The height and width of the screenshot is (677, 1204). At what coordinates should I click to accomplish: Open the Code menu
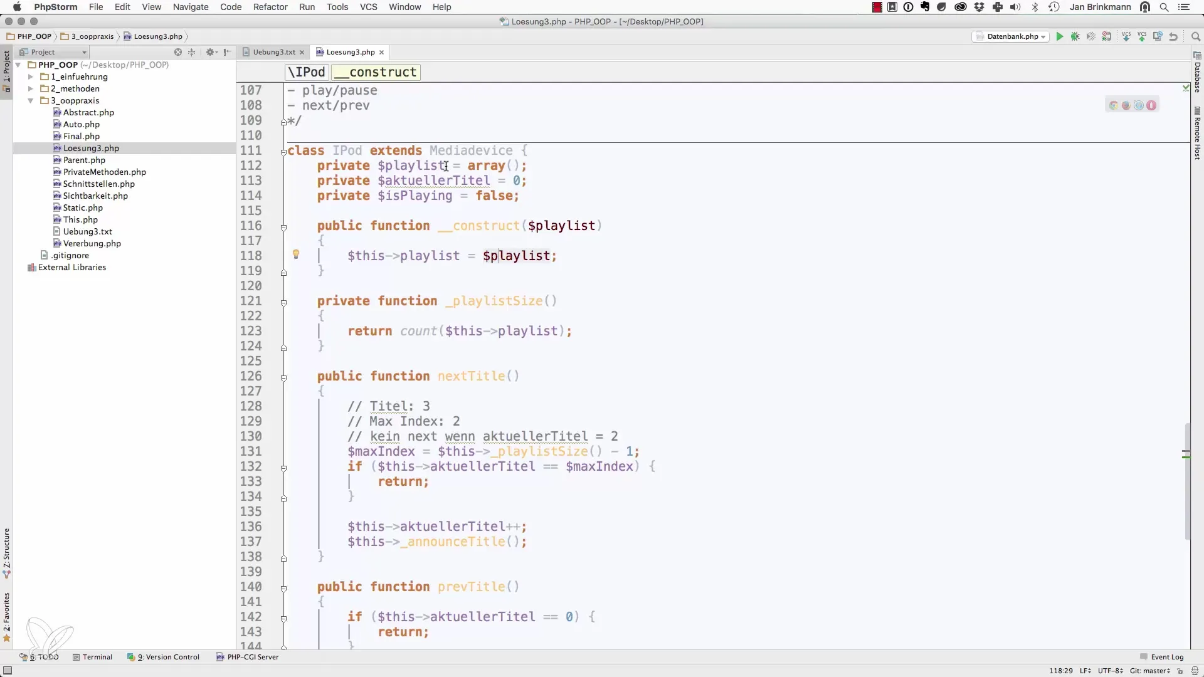pos(231,7)
